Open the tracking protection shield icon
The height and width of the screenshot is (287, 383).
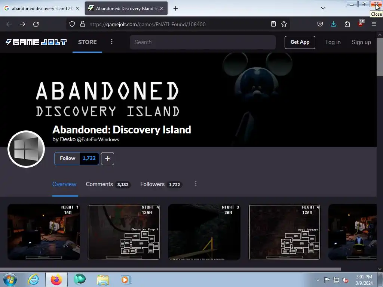pyautogui.click(x=72, y=24)
